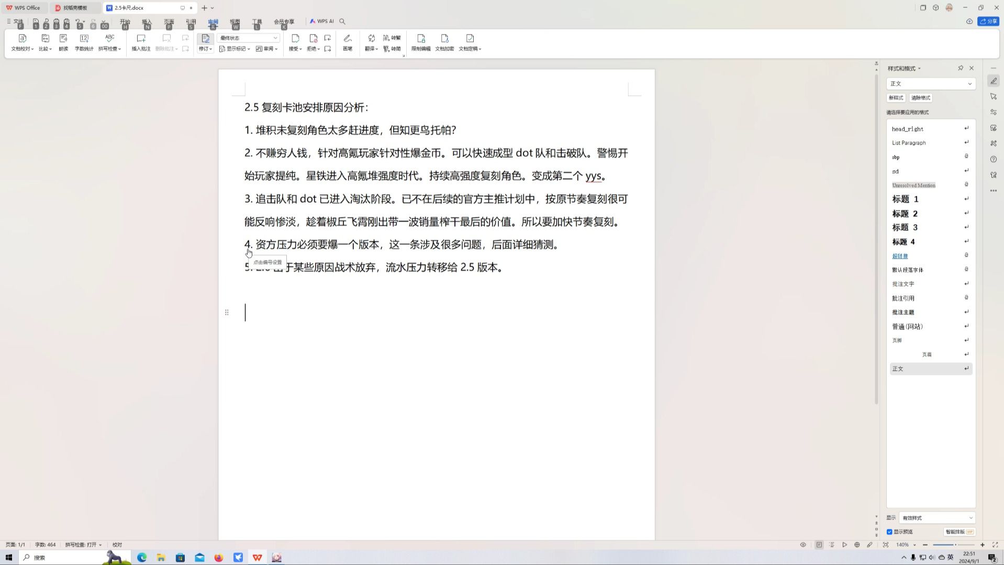This screenshot has width=1004, height=565.
Task: Click the zoom in plus button
Action: tap(983, 545)
